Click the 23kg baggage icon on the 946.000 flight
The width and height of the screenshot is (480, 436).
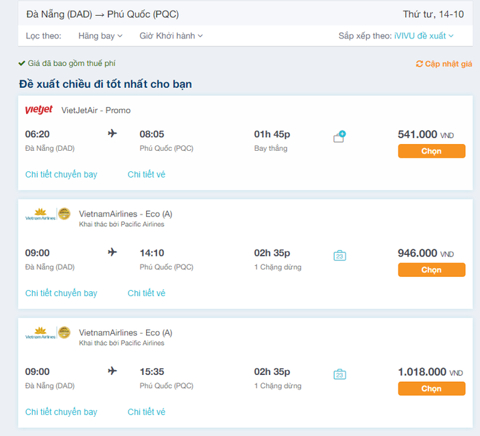click(x=339, y=256)
